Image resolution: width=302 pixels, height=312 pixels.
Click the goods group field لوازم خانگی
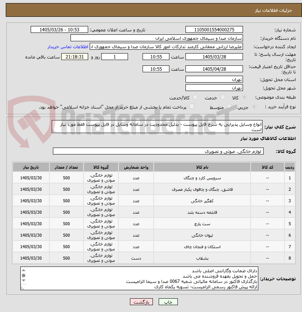[x=158, y=151]
